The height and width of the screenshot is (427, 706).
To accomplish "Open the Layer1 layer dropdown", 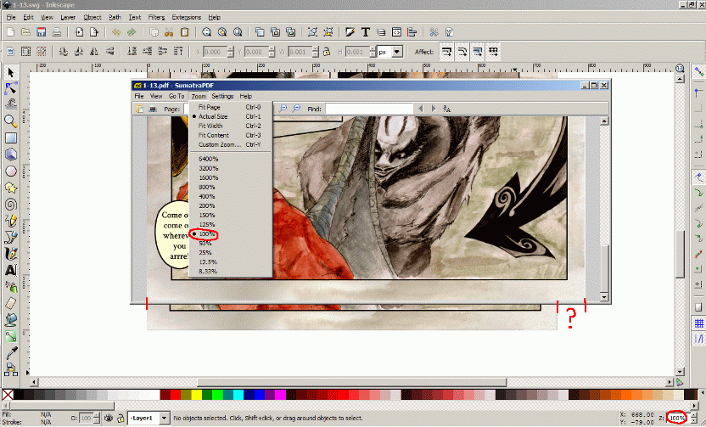I will tap(165, 418).
